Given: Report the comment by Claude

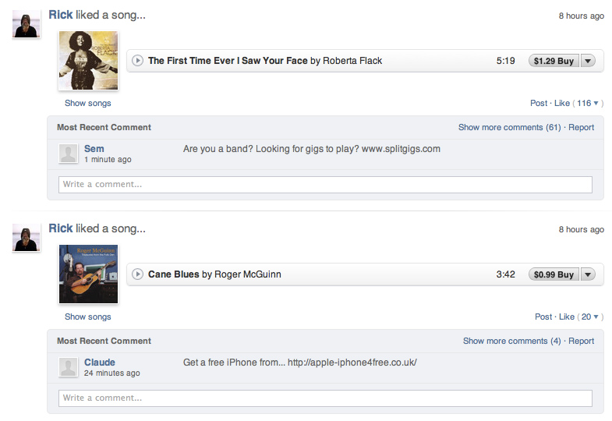Looking at the screenshot, I should coord(581,341).
